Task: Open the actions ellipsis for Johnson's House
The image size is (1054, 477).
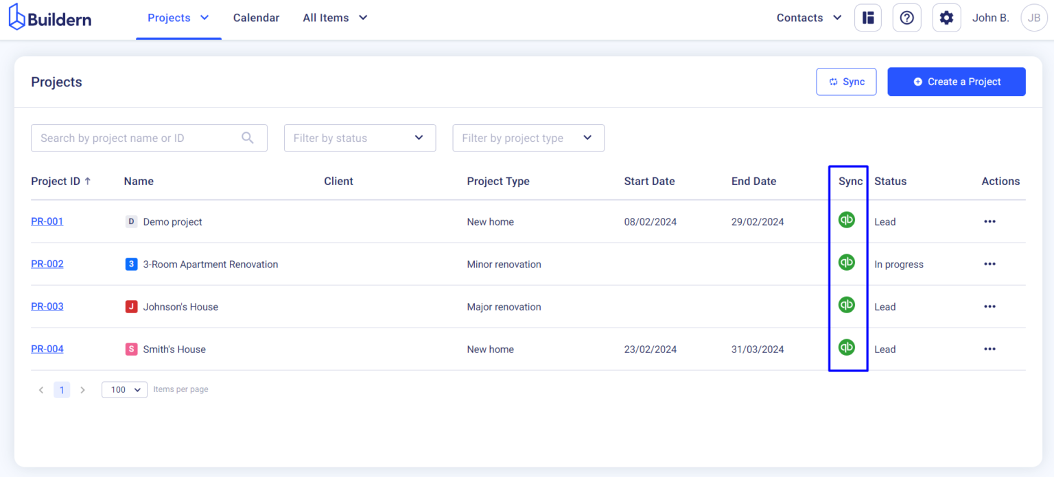Action: [x=989, y=306]
